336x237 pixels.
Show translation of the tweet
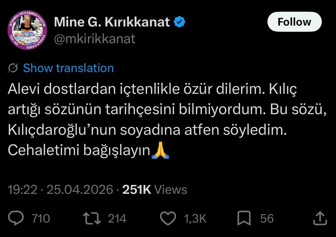[68, 68]
